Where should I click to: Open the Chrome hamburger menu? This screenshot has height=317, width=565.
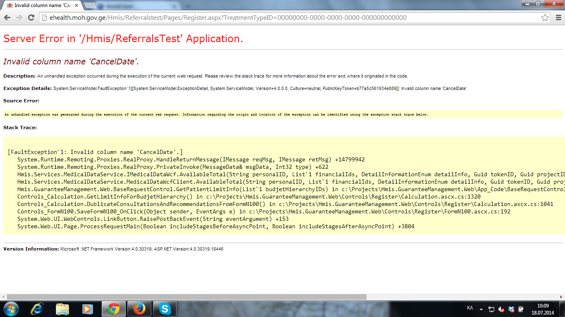point(558,18)
